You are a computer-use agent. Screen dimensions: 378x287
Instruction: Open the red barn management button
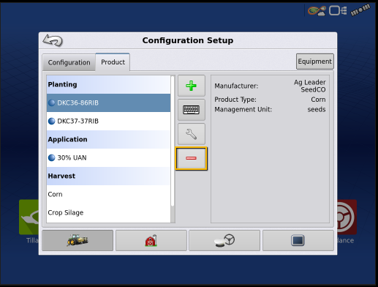pos(151,240)
